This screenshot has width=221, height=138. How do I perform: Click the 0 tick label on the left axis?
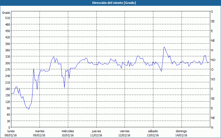[9, 128]
